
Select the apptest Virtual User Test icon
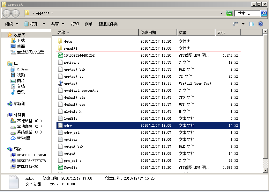(60, 83)
